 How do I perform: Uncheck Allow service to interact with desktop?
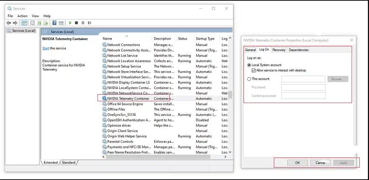pyautogui.click(x=254, y=70)
